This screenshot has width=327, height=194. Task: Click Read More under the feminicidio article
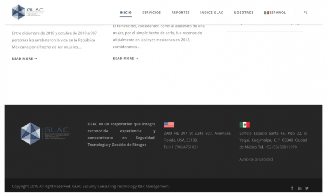(125, 58)
